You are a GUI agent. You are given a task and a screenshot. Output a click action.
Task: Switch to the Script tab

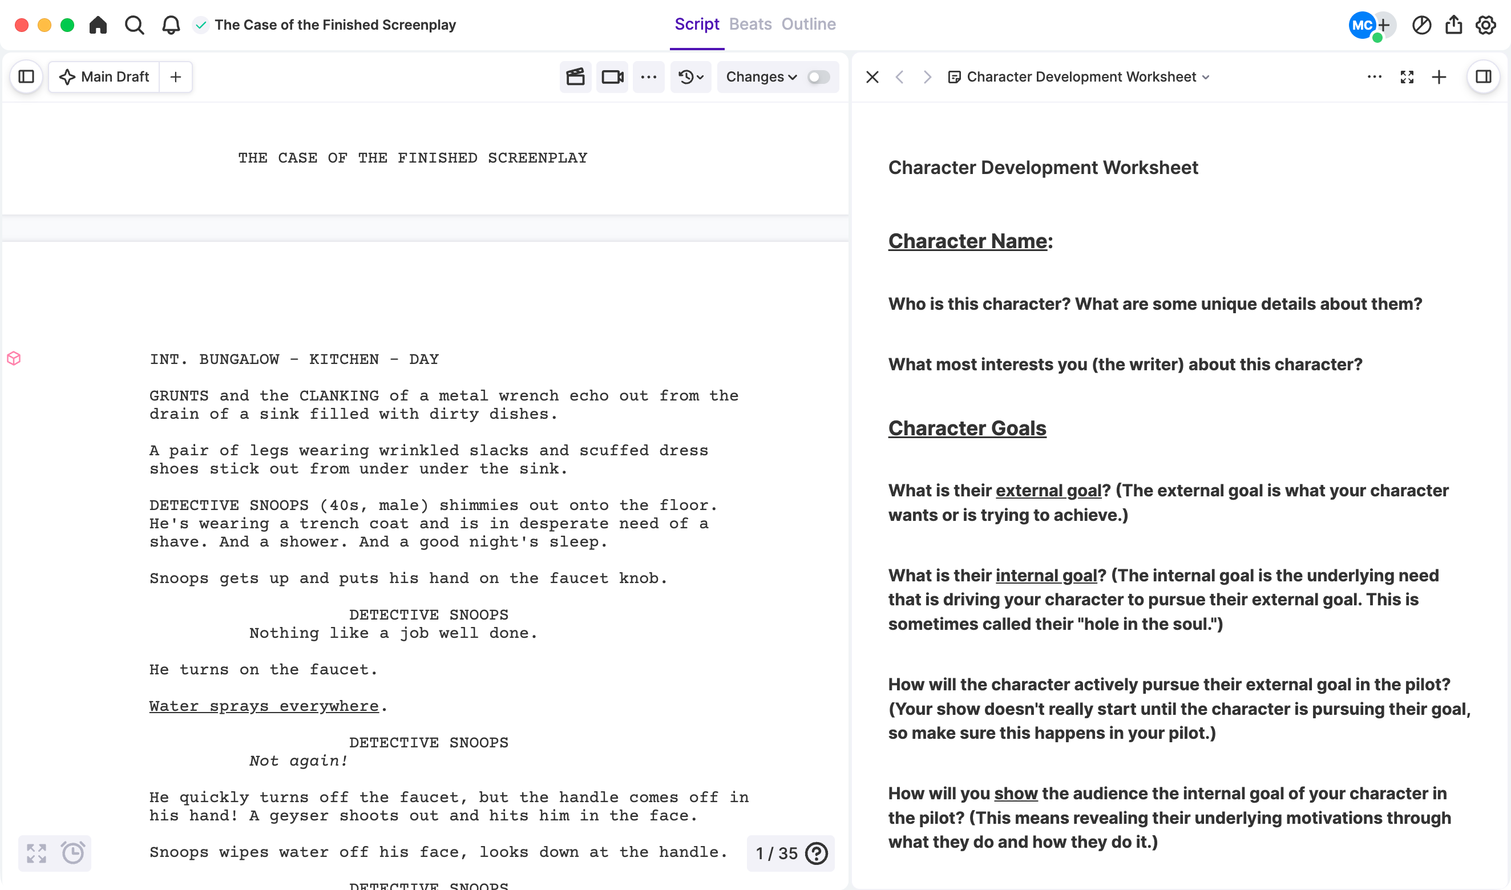point(696,24)
